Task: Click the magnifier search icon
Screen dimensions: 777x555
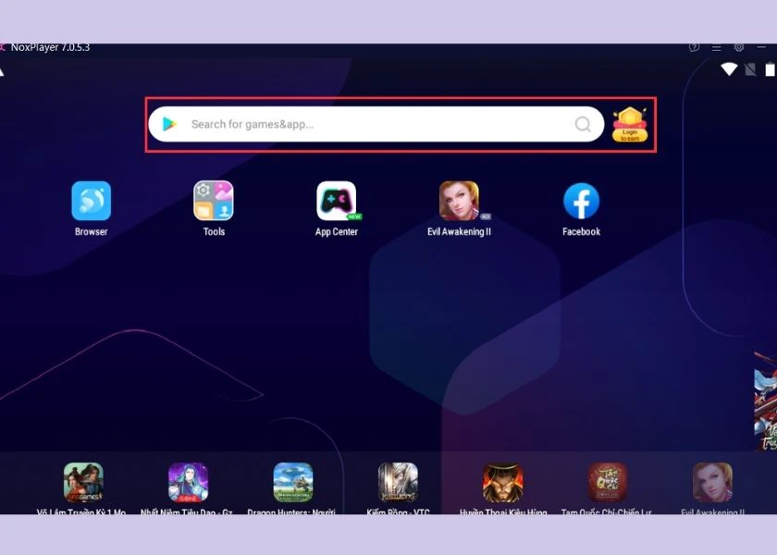Action: point(583,124)
